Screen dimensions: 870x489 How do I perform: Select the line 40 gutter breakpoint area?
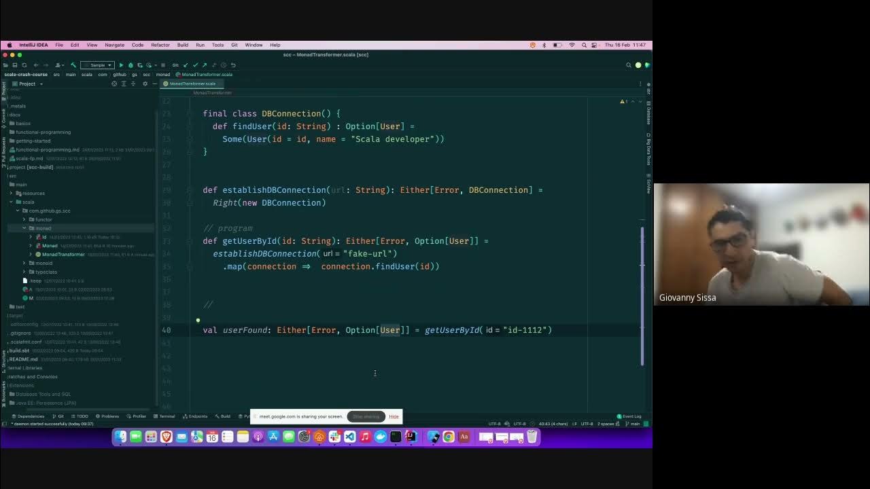pos(182,330)
